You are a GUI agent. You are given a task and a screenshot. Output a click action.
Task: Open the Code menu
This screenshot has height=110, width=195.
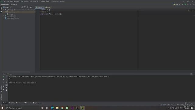tap(21, 2)
